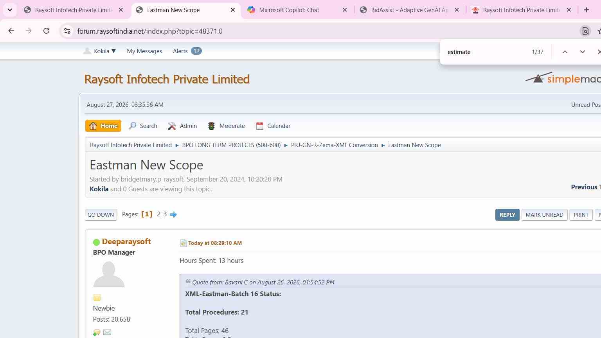The width and height of the screenshot is (601, 338).
Task: Open a new browser tab
Action: pyautogui.click(x=586, y=10)
